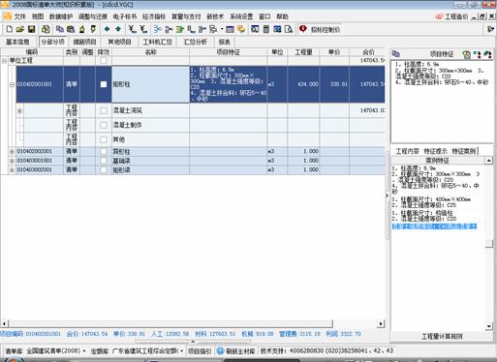
Task: Save with the floppy disk icon
Action: pyautogui.click(x=31, y=29)
